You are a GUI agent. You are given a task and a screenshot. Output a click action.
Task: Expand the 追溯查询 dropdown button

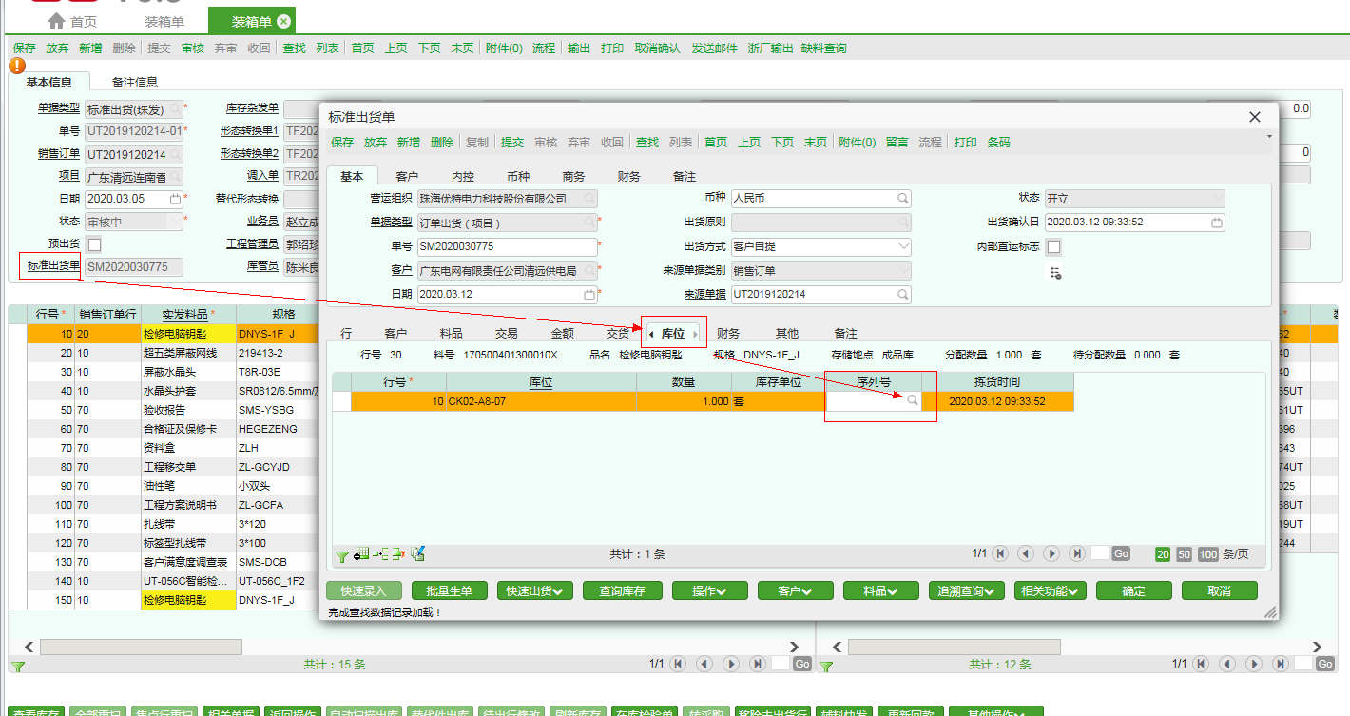click(x=966, y=591)
